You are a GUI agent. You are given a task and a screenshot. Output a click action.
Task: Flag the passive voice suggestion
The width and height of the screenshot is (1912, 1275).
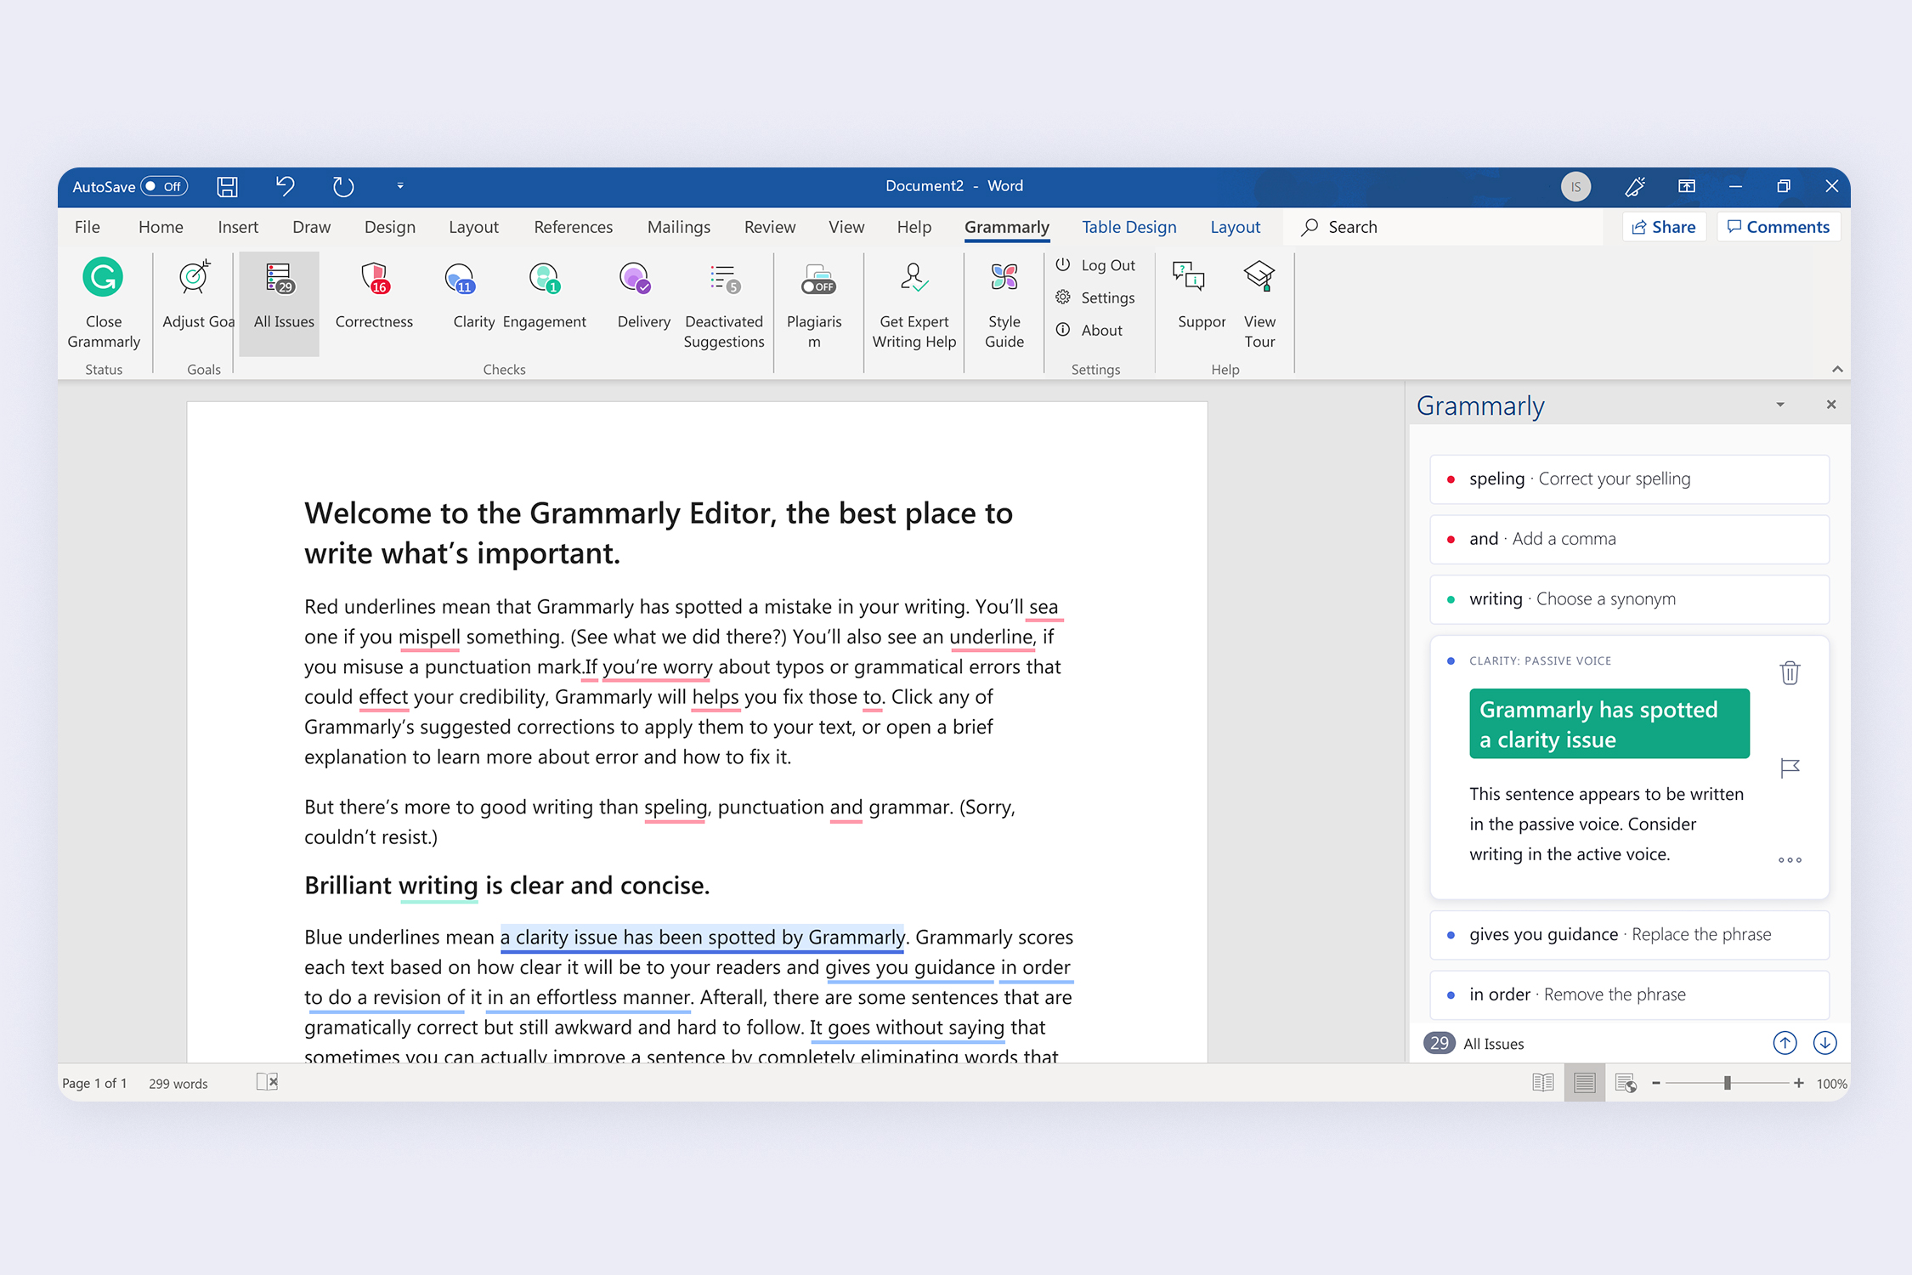coord(1790,768)
